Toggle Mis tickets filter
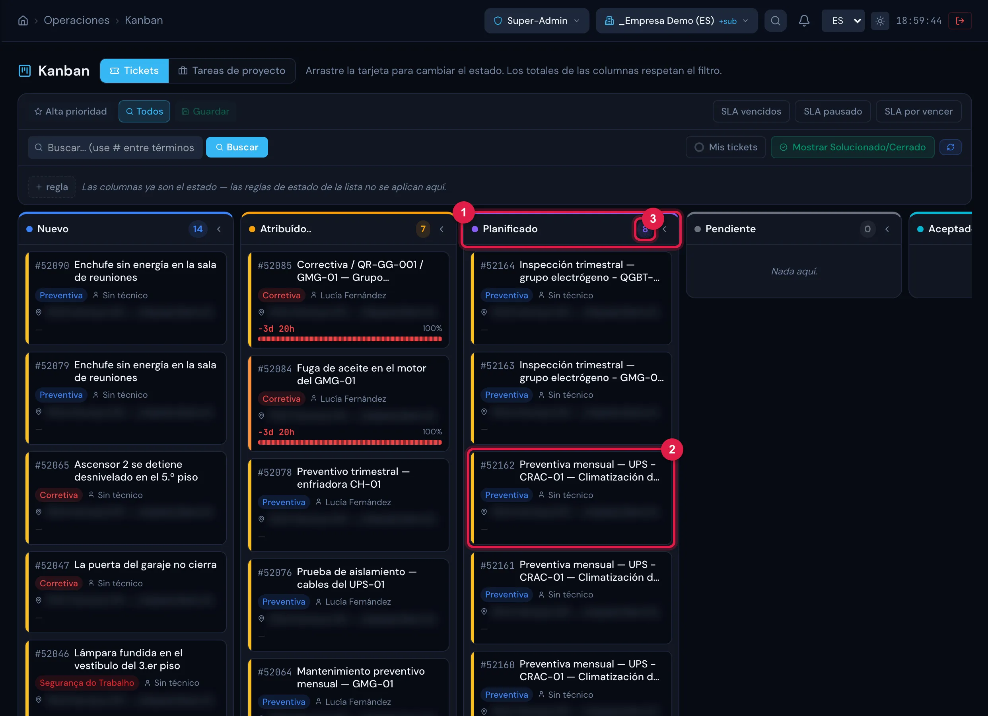 pyautogui.click(x=726, y=147)
